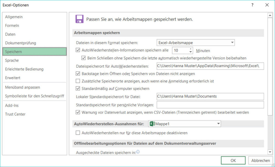Click the Lokaler Standardspeicherort path field
275x167 pixels.
[x=210, y=96]
